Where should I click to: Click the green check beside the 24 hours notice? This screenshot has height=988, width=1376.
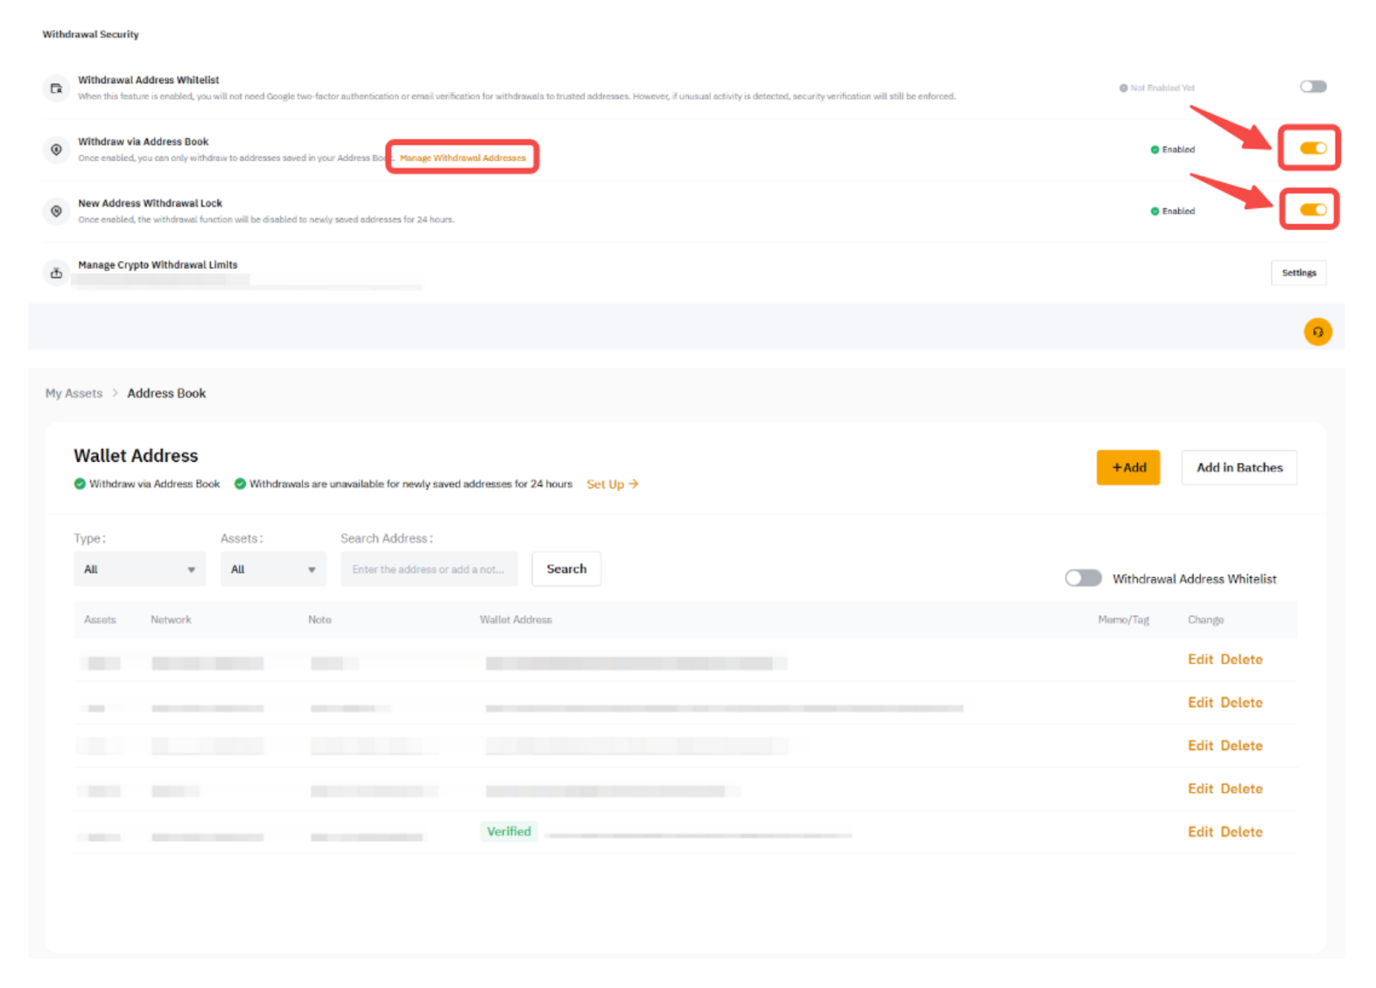coord(240,484)
